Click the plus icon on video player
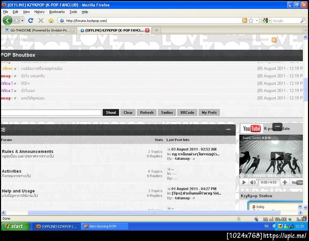The width and height of the screenshot is (309, 241). (285, 182)
